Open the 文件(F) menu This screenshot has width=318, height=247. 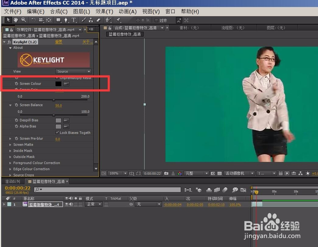coord(13,11)
